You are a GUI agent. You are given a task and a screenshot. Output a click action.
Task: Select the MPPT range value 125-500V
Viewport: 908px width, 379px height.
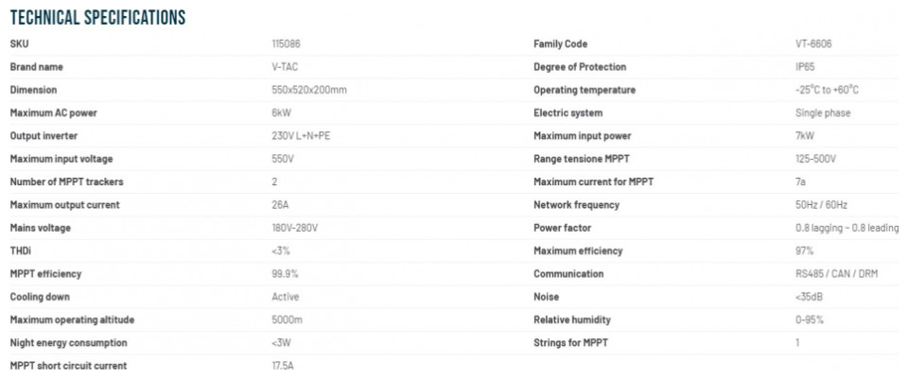point(816,159)
